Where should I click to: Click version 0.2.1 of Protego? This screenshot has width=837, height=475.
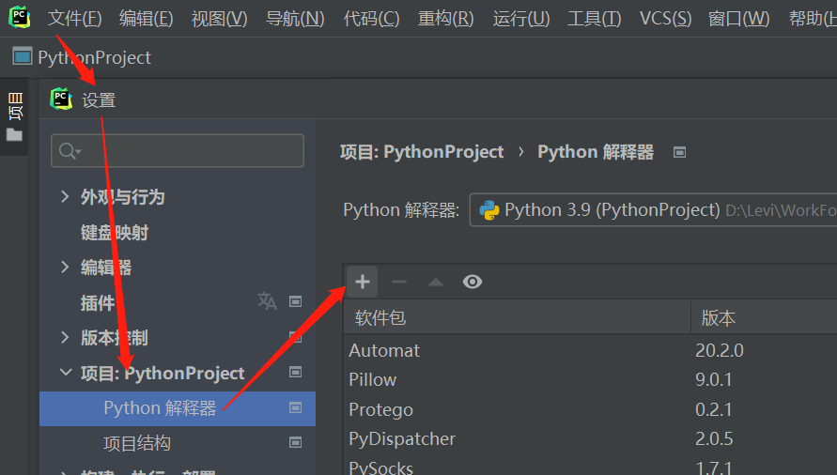714,409
